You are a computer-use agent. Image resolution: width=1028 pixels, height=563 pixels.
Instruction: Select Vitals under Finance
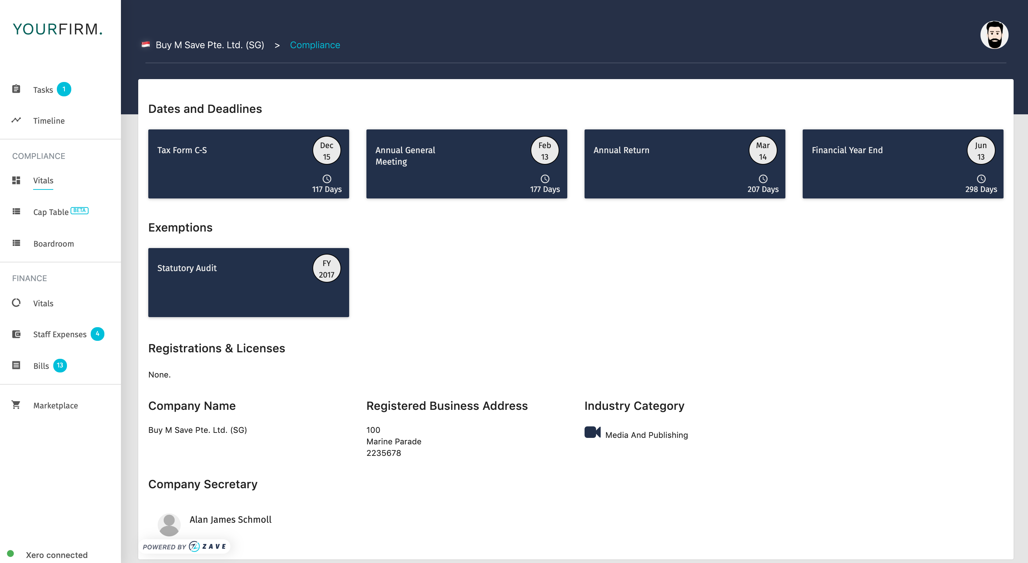pos(43,303)
